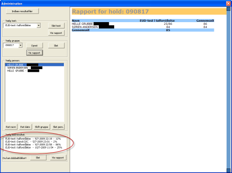
Task: Click the Slet test button
Action: click(56, 26)
